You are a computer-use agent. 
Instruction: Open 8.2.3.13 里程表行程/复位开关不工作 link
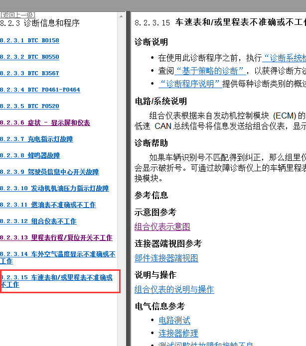56,237
